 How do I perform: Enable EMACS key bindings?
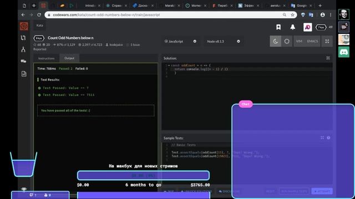tap(312, 41)
